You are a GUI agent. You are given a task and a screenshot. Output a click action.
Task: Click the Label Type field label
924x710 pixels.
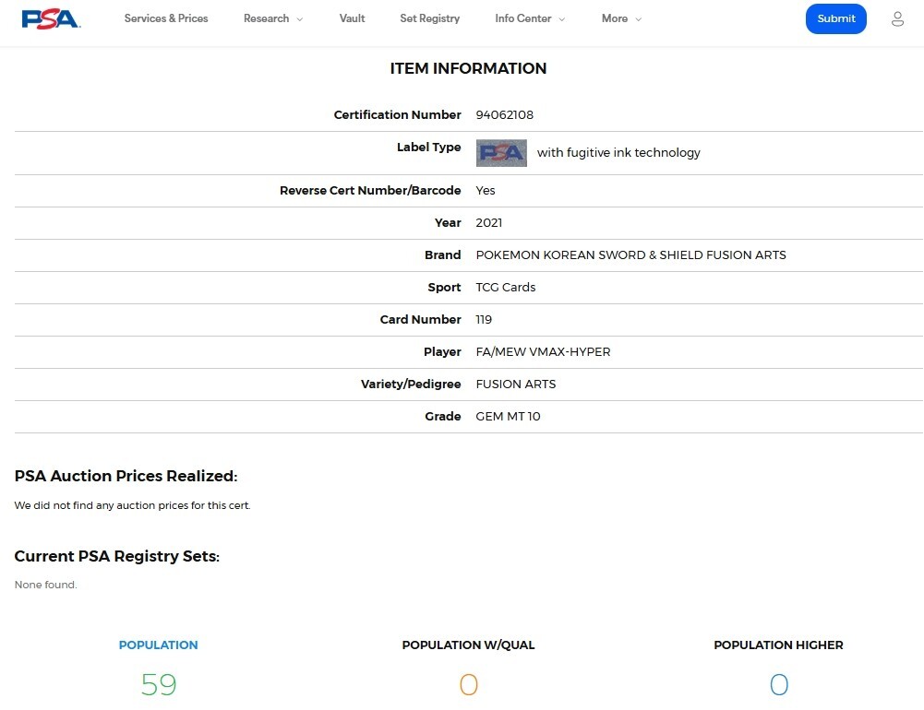[429, 148]
